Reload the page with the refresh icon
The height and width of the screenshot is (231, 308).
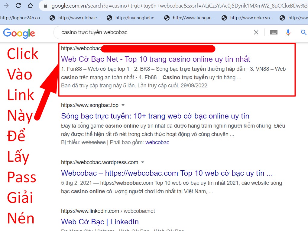click(x=18, y=5)
